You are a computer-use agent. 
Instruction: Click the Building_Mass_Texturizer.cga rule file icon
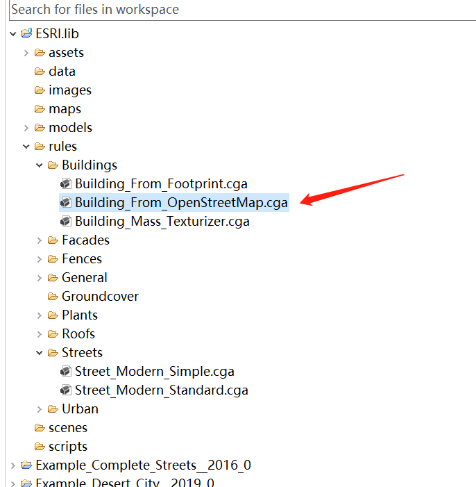click(66, 221)
